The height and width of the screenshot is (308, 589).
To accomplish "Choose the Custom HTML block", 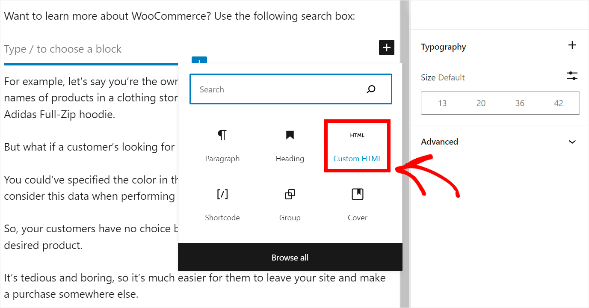I will coord(357,147).
